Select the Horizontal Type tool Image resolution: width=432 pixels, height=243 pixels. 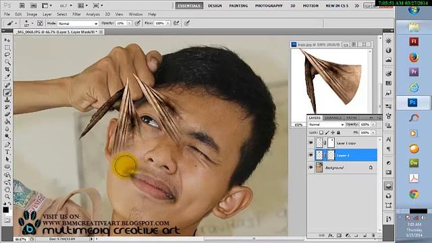tap(7, 152)
